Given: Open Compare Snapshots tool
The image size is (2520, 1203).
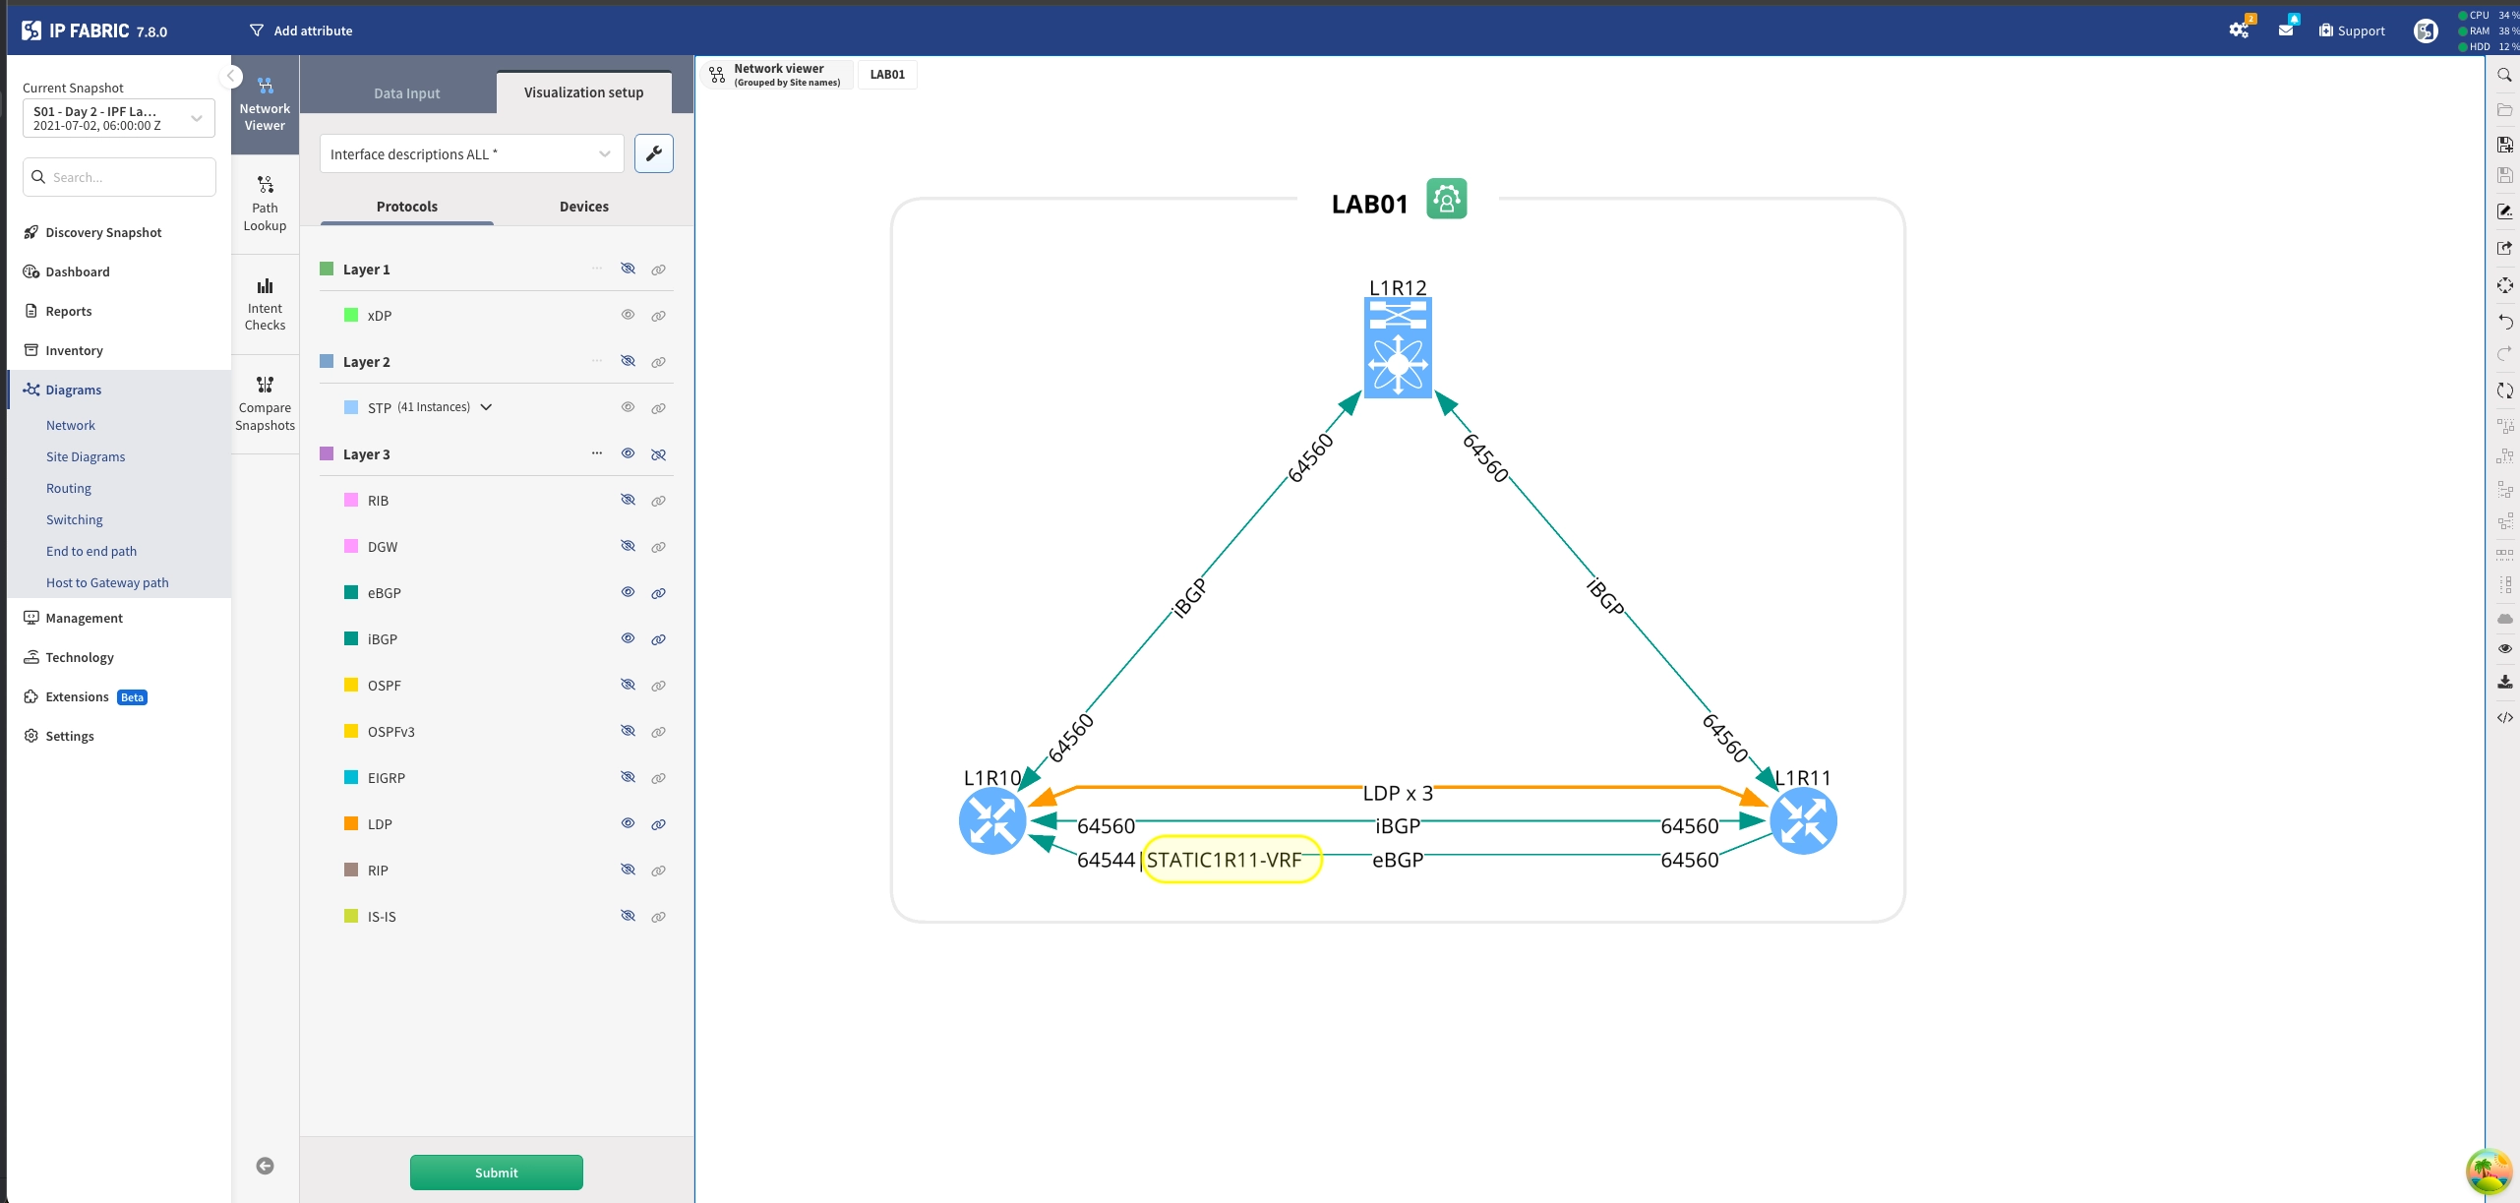Looking at the screenshot, I should (265, 403).
